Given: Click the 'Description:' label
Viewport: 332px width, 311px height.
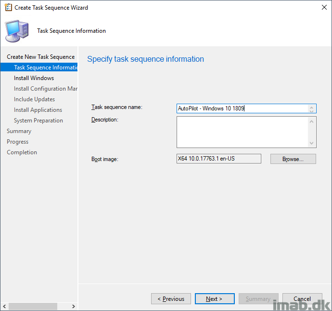Looking at the screenshot, I should coord(105,120).
